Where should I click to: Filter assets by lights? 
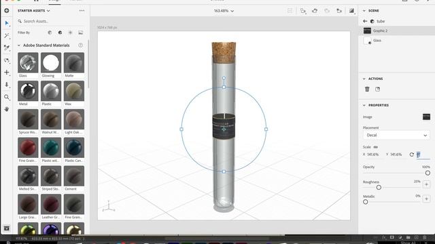[x=70, y=33]
